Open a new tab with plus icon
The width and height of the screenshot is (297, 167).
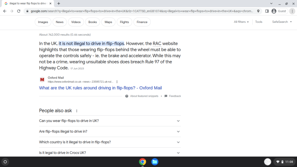(59, 3)
